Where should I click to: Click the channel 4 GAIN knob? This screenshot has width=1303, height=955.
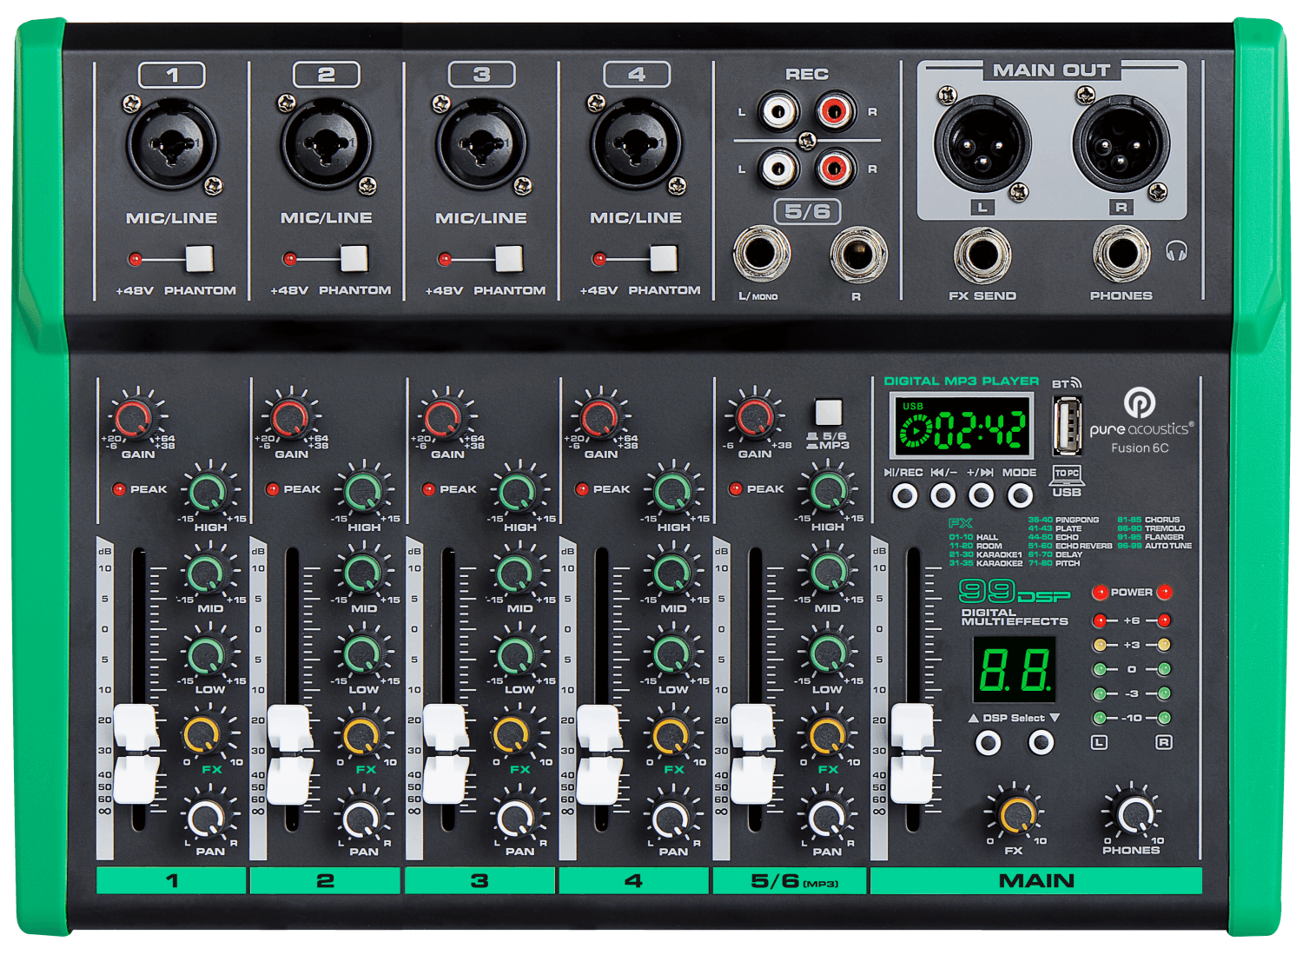click(x=599, y=419)
